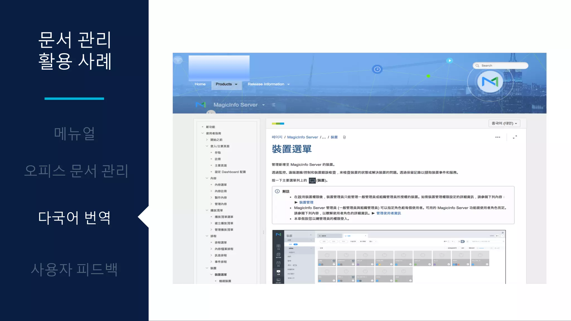571x321 pixels.
Task: Open the 裝置管理 link
Action: pyautogui.click(x=306, y=202)
